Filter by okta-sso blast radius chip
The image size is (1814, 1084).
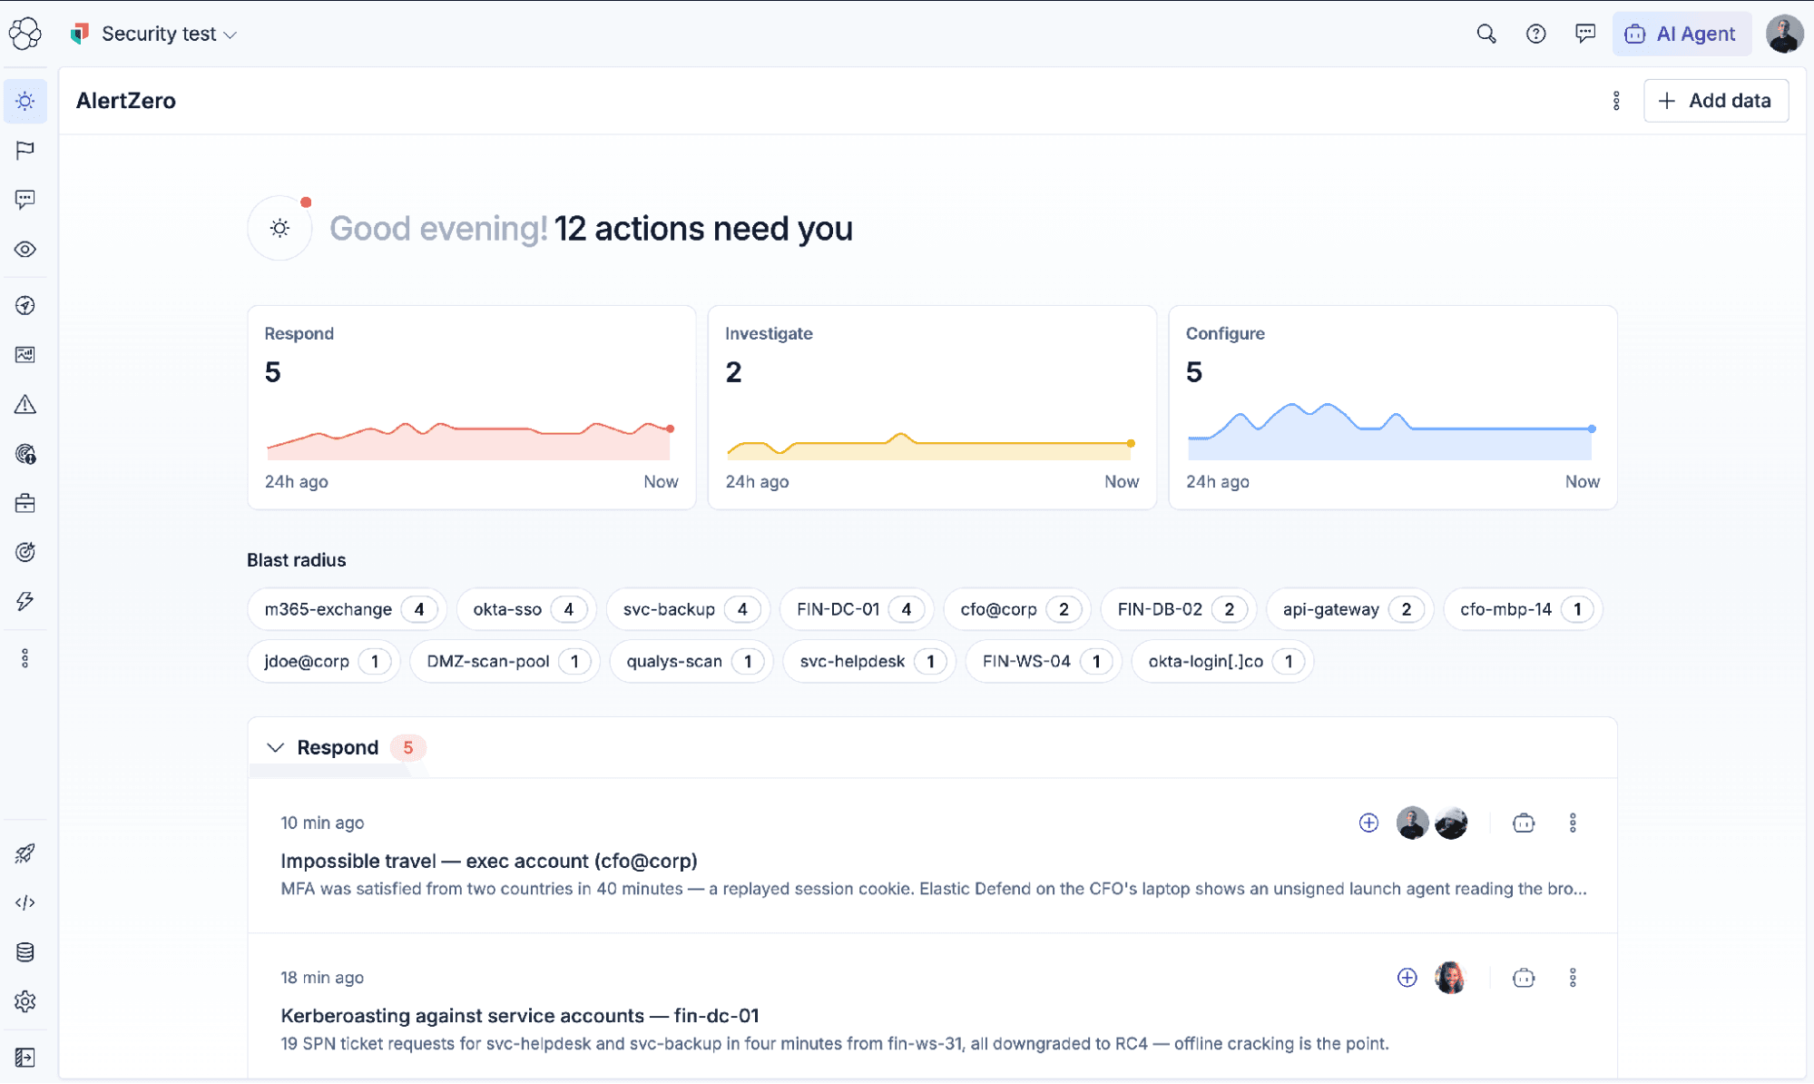tap(526, 609)
